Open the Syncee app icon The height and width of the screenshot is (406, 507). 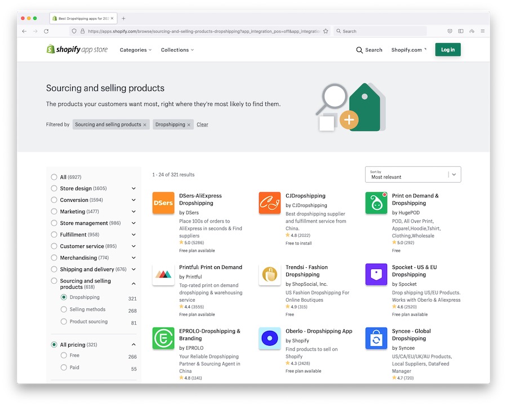[x=376, y=338]
